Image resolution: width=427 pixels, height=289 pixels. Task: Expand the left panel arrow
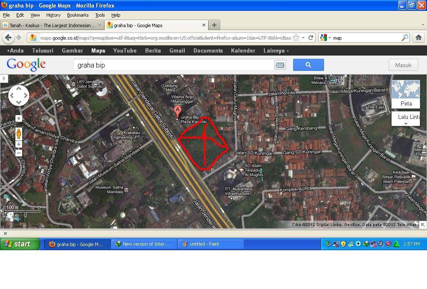click(x=4, y=78)
